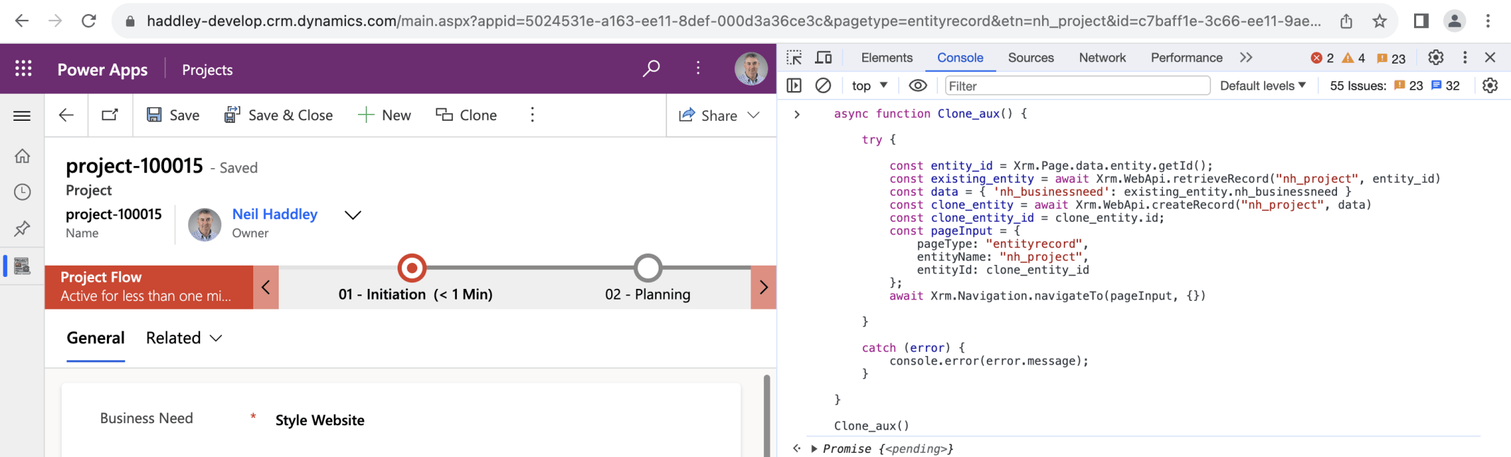Image resolution: width=1511 pixels, height=457 pixels.
Task: Click the site lock icon in the address bar
Action: click(x=129, y=21)
